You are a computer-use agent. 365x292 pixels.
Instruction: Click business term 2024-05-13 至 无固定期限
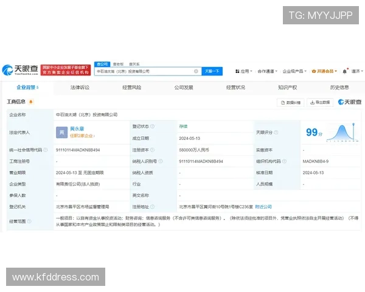coord(80,173)
